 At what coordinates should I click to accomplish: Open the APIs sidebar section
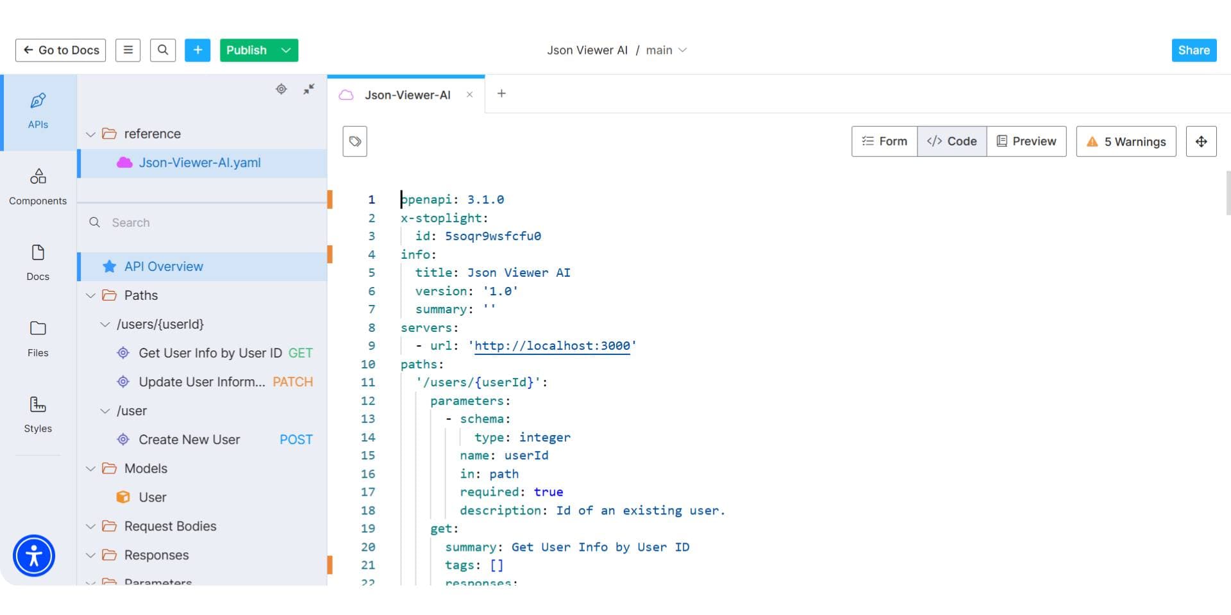click(x=38, y=112)
